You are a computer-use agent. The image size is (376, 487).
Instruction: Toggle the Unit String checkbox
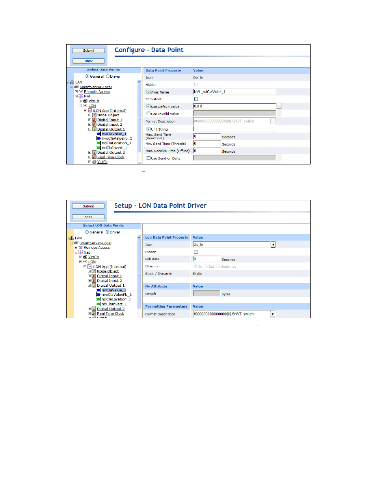pyautogui.click(x=149, y=129)
